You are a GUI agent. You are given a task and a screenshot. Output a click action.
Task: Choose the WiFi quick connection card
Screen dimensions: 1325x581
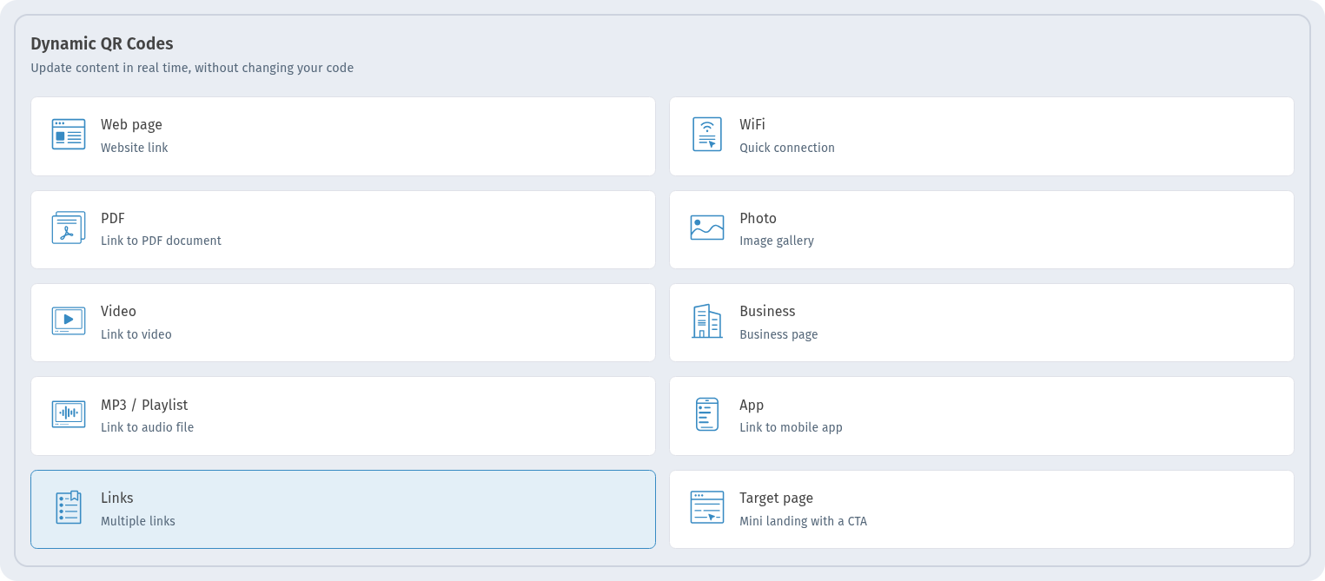[982, 136]
